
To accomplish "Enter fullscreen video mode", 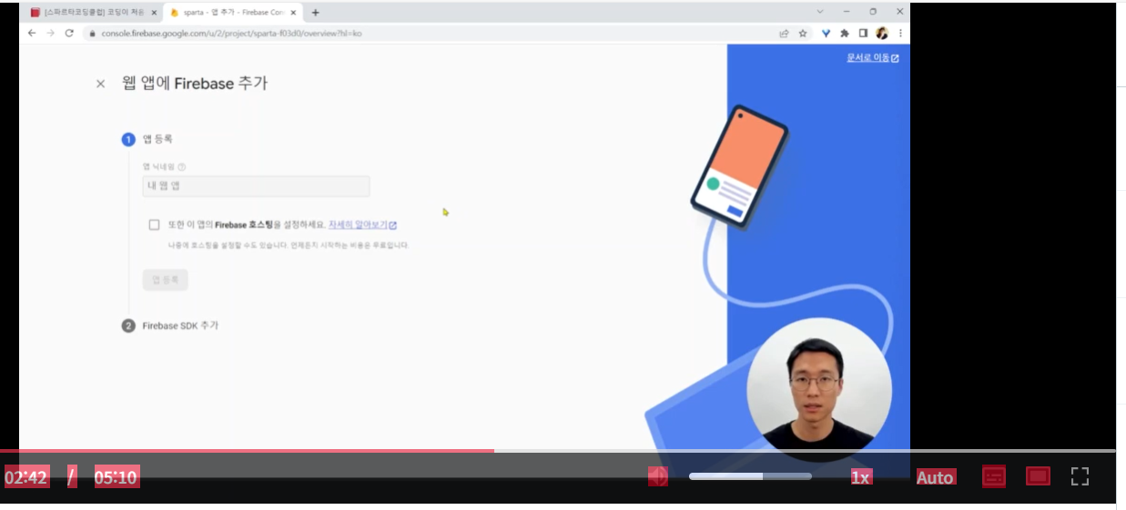I will tap(1080, 476).
